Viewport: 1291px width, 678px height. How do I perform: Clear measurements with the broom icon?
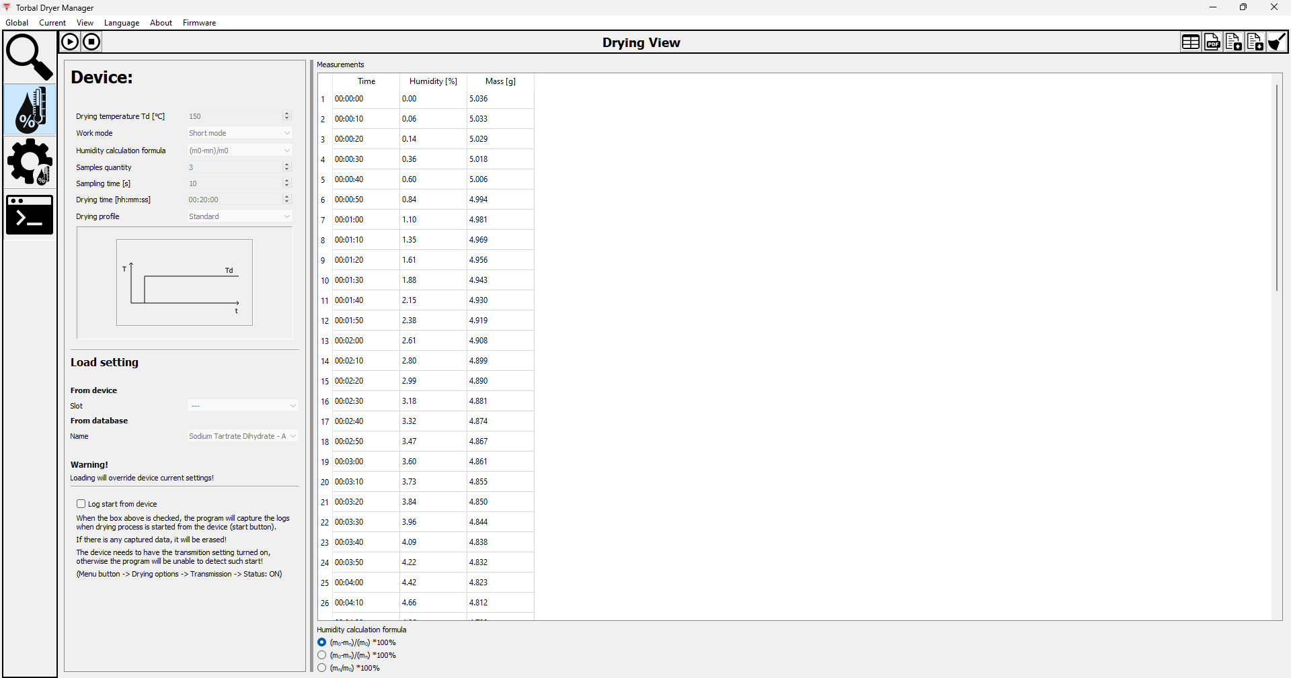[1277, 42]
